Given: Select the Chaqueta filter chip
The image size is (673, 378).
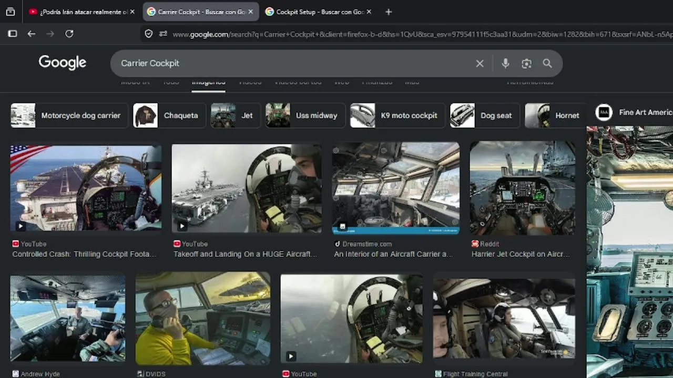Looking at the screenshot, I should (x=169, y=115).
